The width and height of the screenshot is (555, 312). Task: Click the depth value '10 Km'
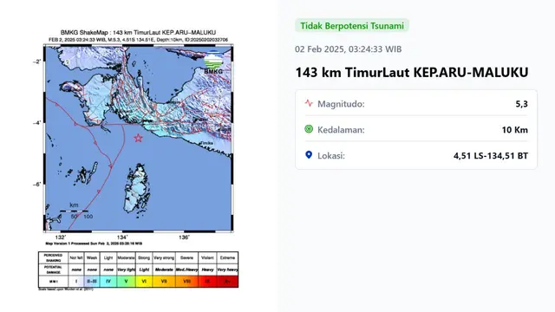click(514, 130)
